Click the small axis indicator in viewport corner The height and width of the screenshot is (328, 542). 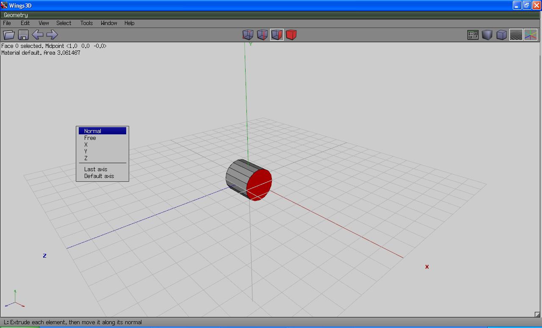click(15, 299)
